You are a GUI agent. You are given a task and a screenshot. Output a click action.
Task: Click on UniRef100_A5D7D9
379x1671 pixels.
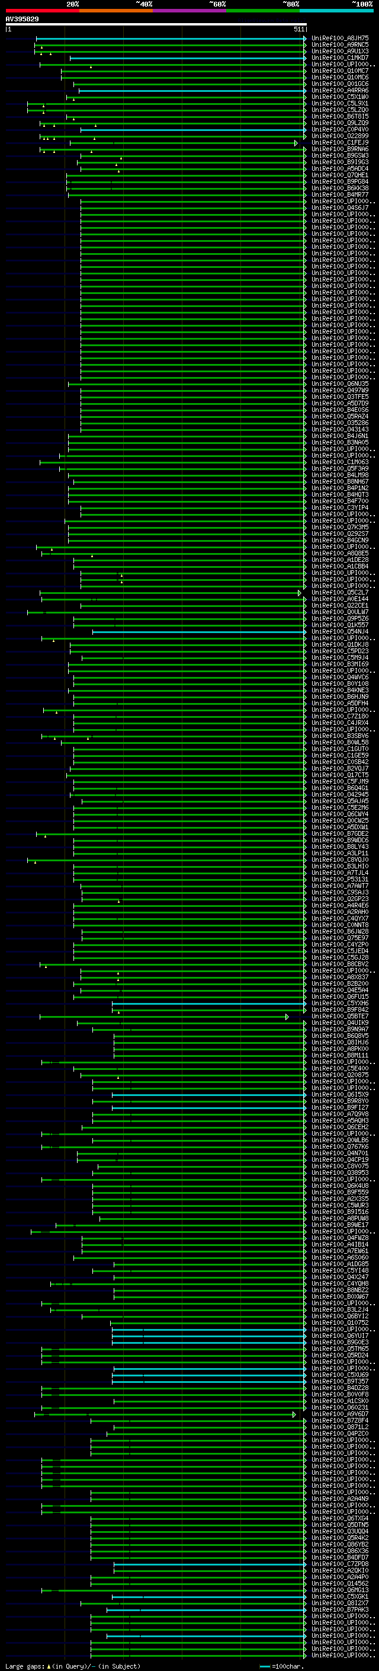coord(340,404)
